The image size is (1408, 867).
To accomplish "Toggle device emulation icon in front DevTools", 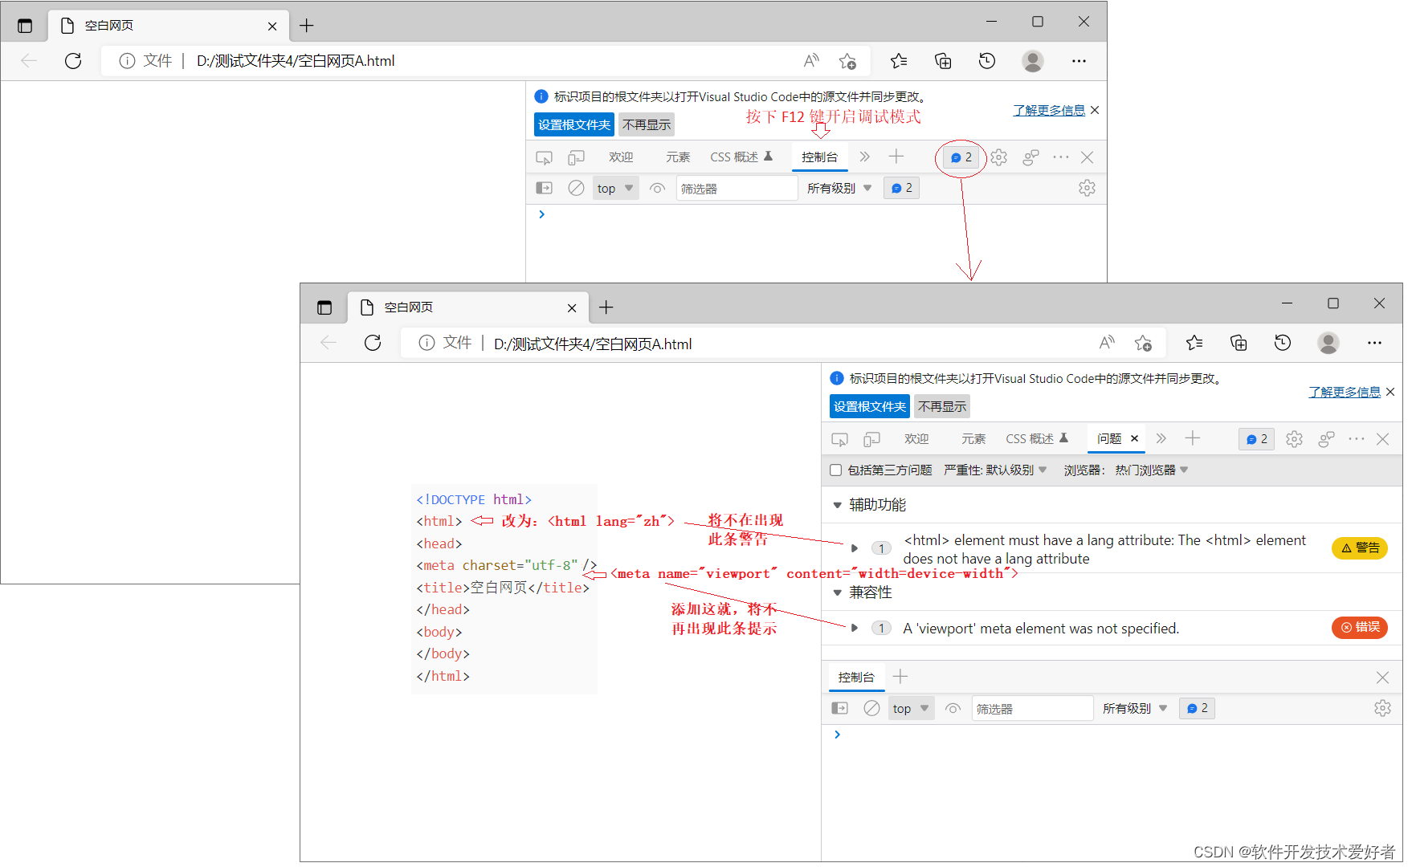I will click(872, 439).
